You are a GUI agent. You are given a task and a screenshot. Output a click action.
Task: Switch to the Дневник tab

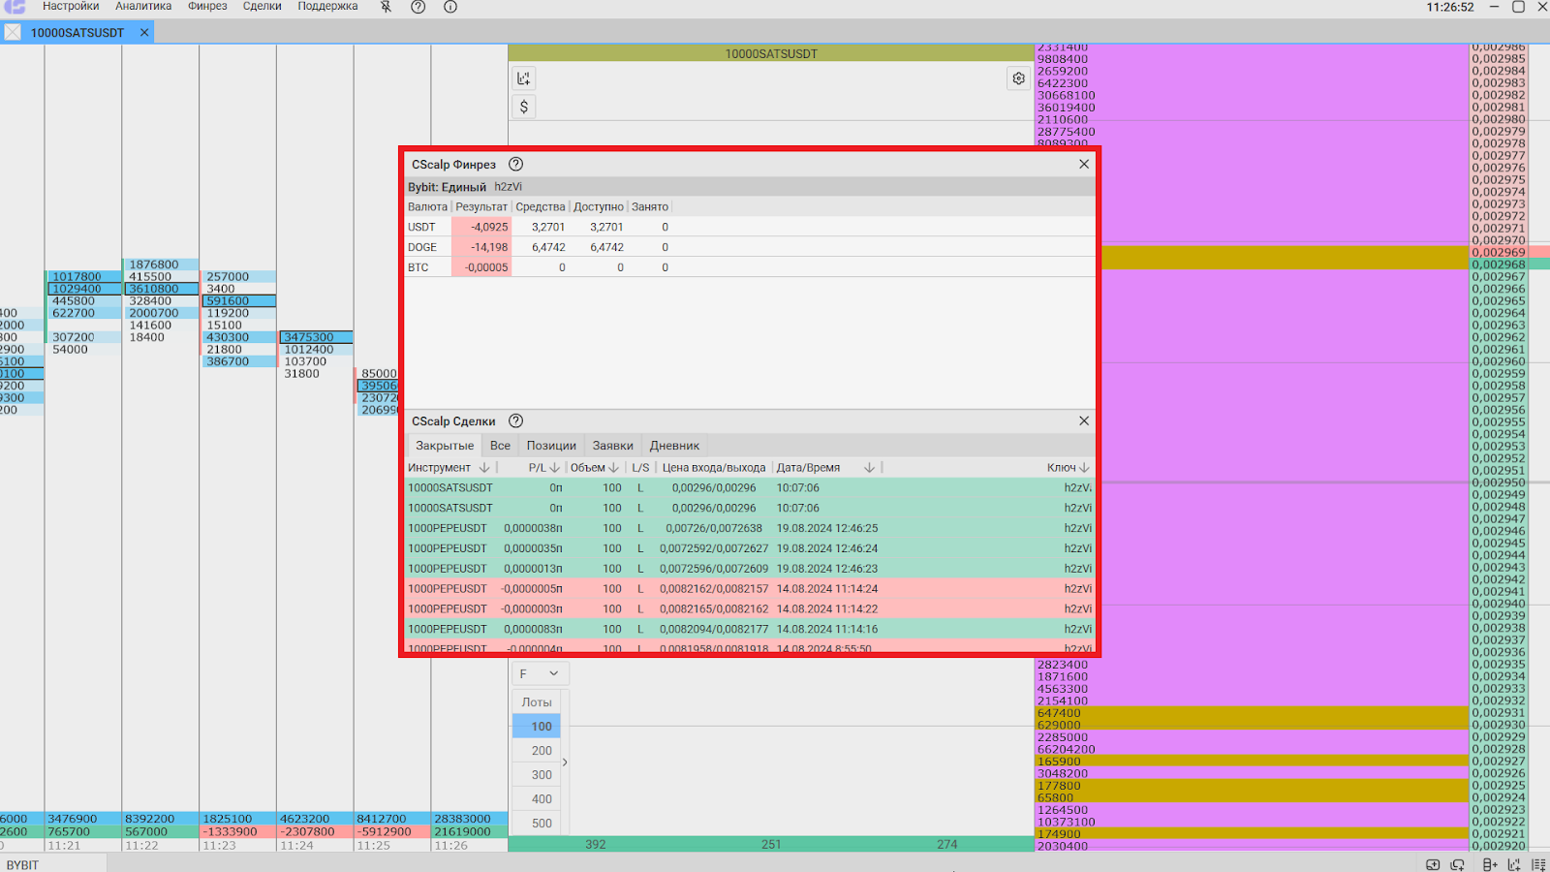[674, 446]
